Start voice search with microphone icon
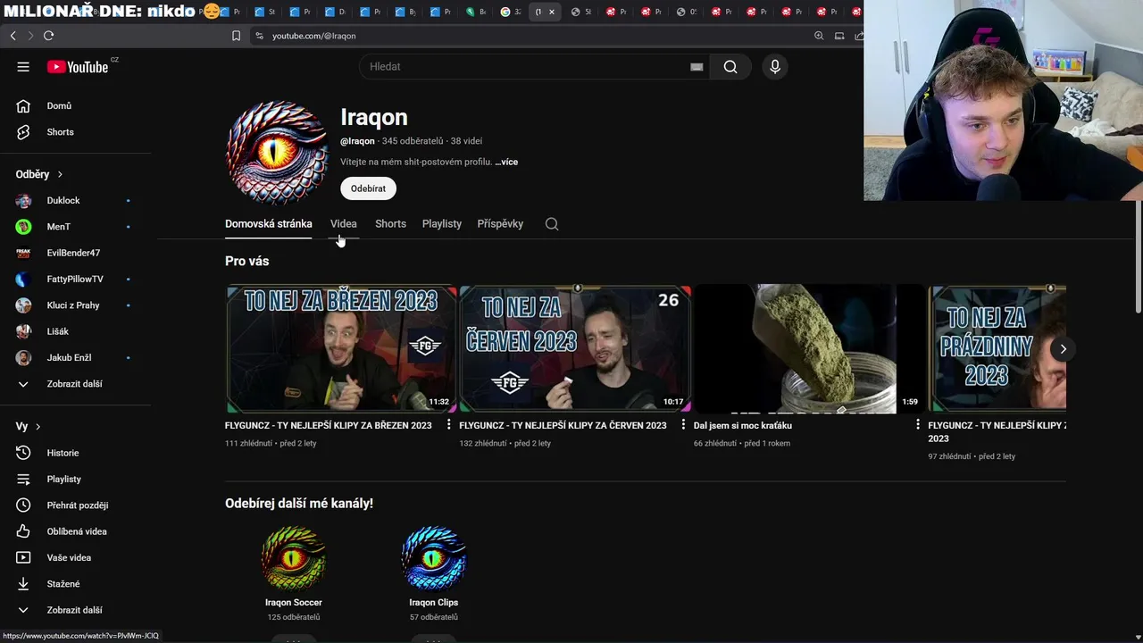 (x=775, y=67)
